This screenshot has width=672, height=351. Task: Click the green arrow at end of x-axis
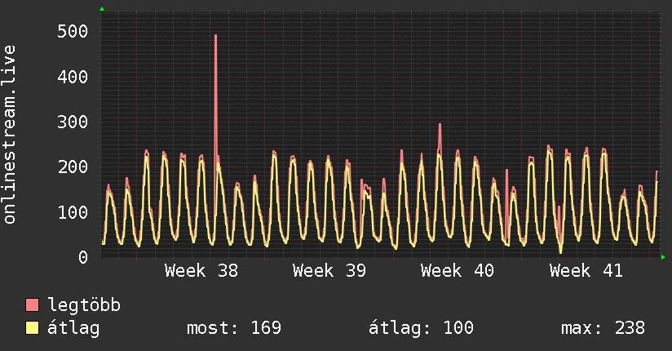663,257
